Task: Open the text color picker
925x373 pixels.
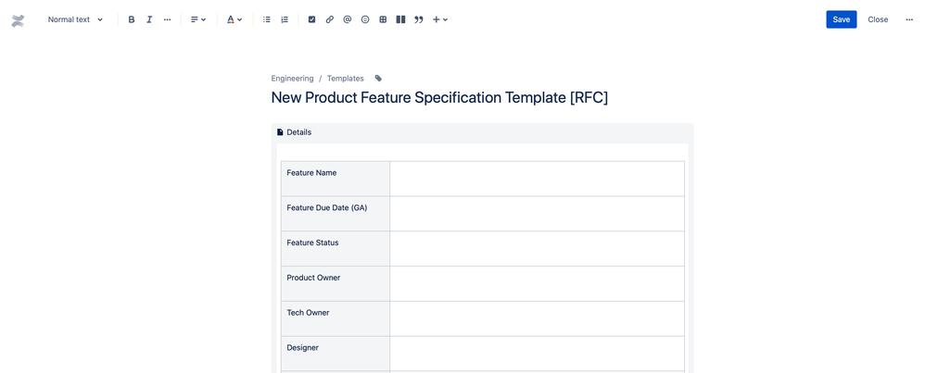Action: [x=234, y=19]
